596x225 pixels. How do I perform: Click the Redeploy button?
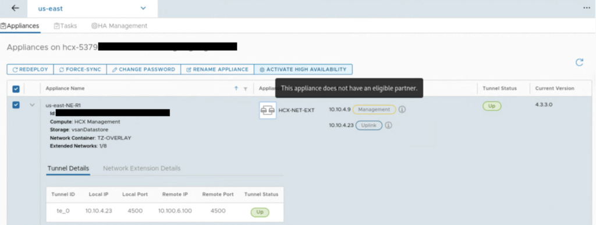coord(30,69)
